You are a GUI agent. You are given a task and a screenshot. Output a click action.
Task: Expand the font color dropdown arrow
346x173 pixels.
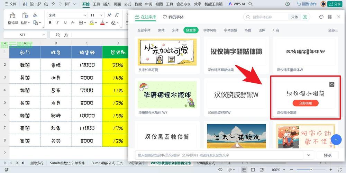(107, 22)
